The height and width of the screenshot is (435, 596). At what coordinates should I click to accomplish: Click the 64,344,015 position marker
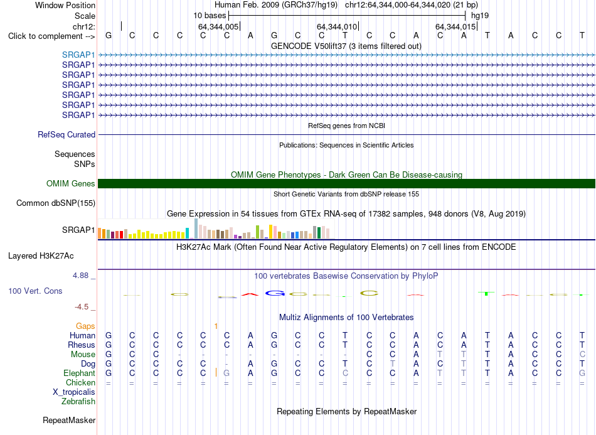tap(455, 26)
